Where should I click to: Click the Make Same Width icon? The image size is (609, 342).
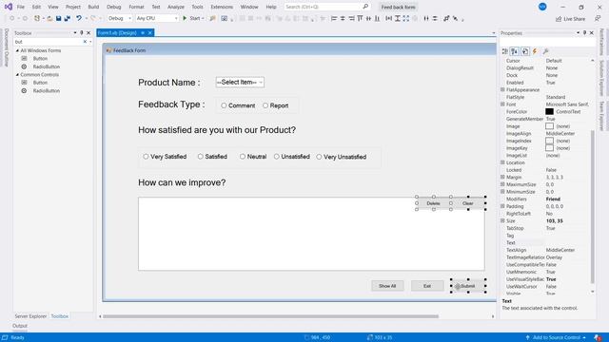(389, 18)
